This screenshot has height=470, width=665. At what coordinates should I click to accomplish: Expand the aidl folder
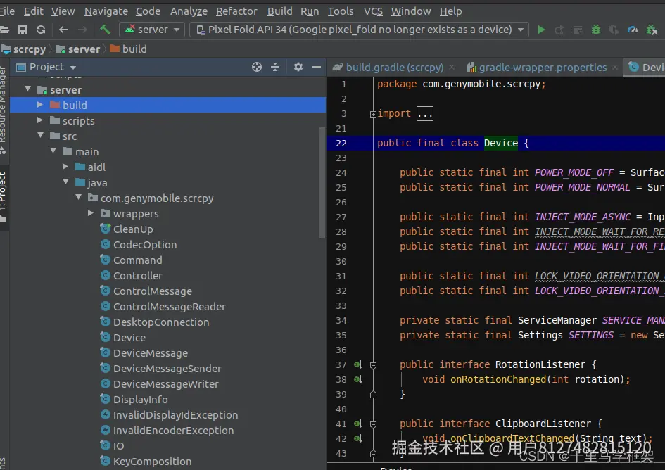65,167
